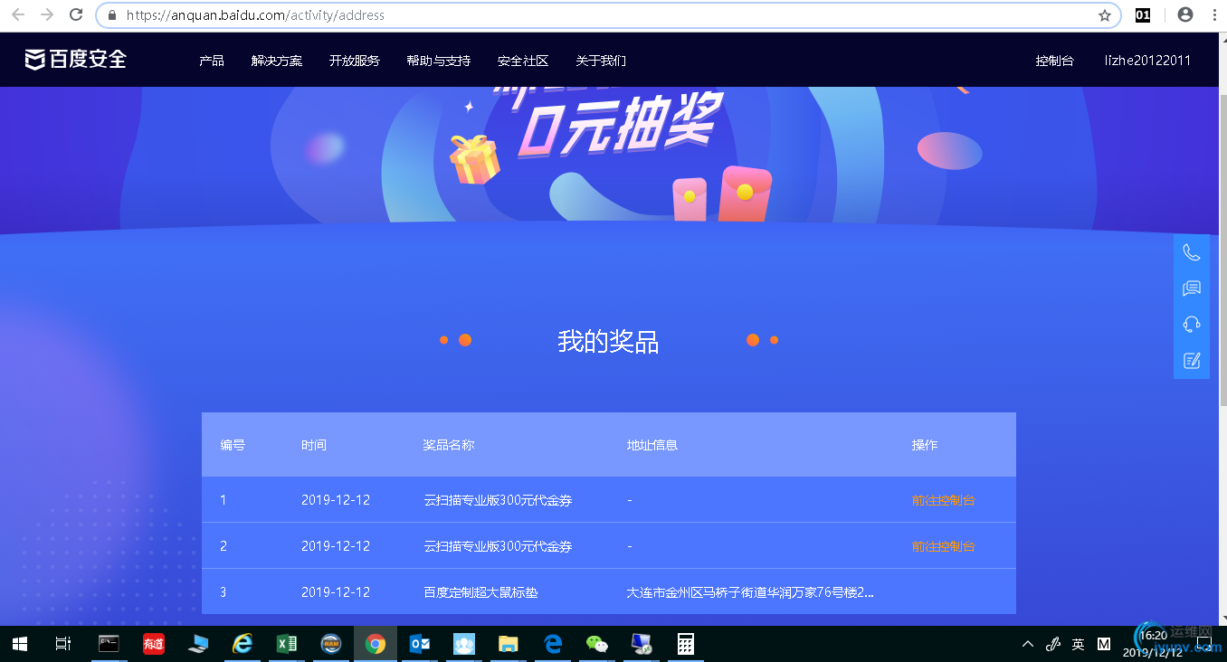The height and width of the screenshot is (662, 1227).
Task: Open the Chrome profile avatar
Action: tap(1184, 14)
